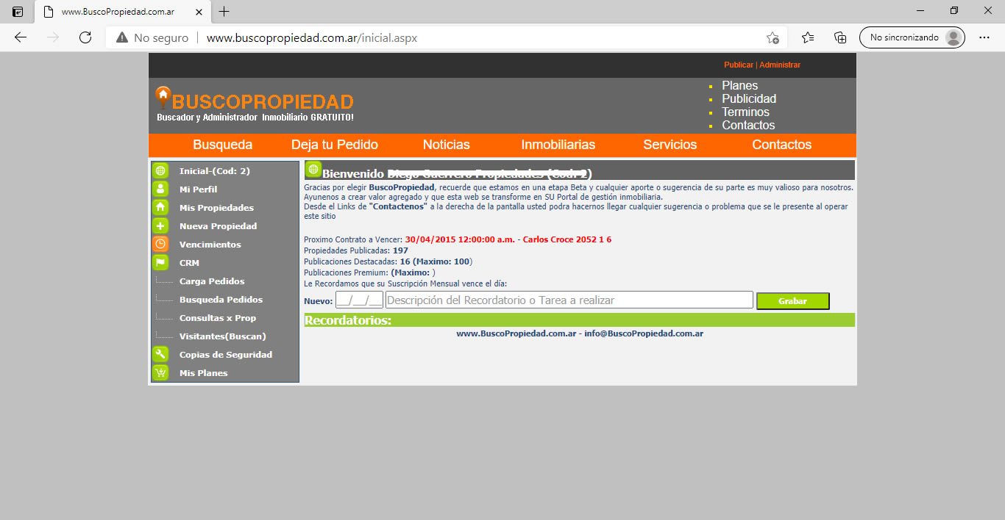1005x520 pixels.
Task: Open Inicial-(Cod: 2) in the sidebar
Action: (x=215, y=171)
